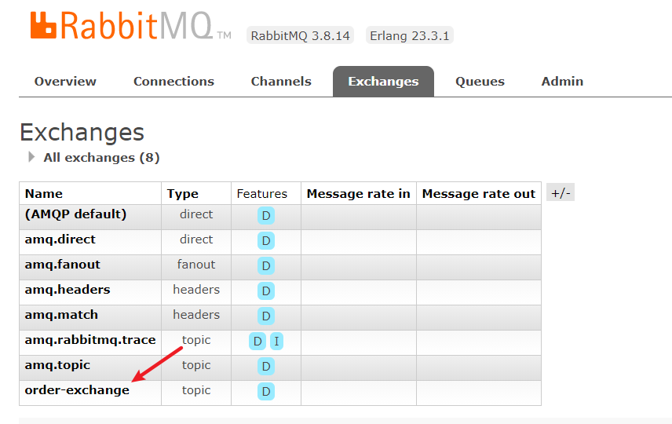Click the direct type of amq.direct
This screenshot has width=672, height=424.
tap(196, 239)
